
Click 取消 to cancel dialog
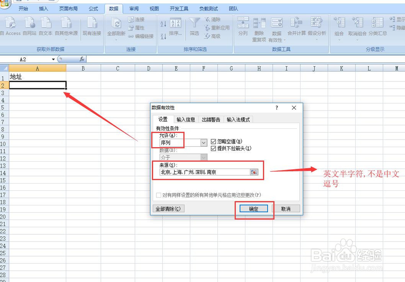[x=286, y=209]
